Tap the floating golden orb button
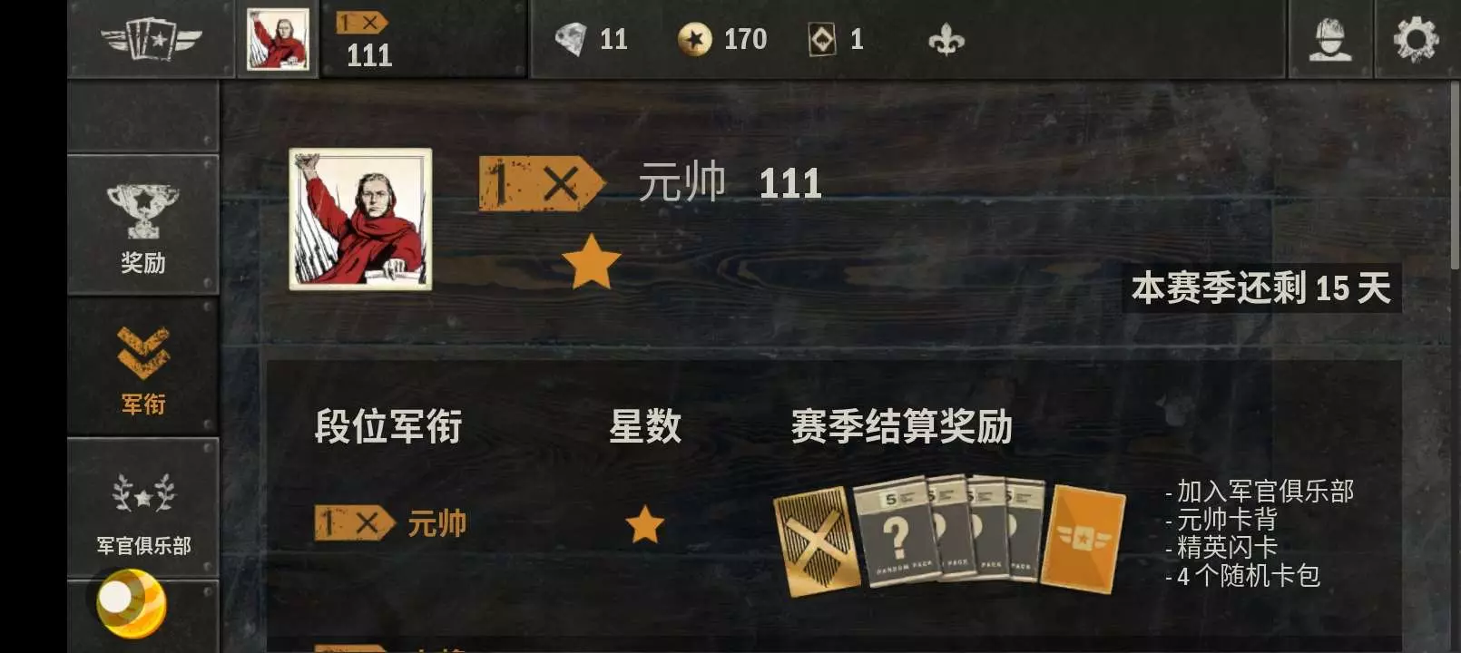This screenshot has height=653, width=1461. 132,602
